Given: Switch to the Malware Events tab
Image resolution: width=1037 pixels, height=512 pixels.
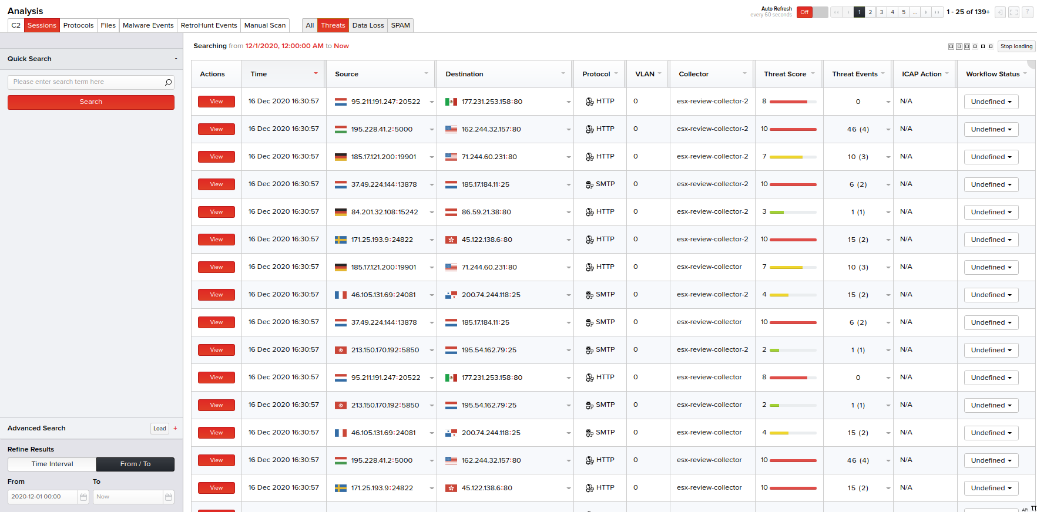Looking at the screenshot, I should click(x=148, y=25).
